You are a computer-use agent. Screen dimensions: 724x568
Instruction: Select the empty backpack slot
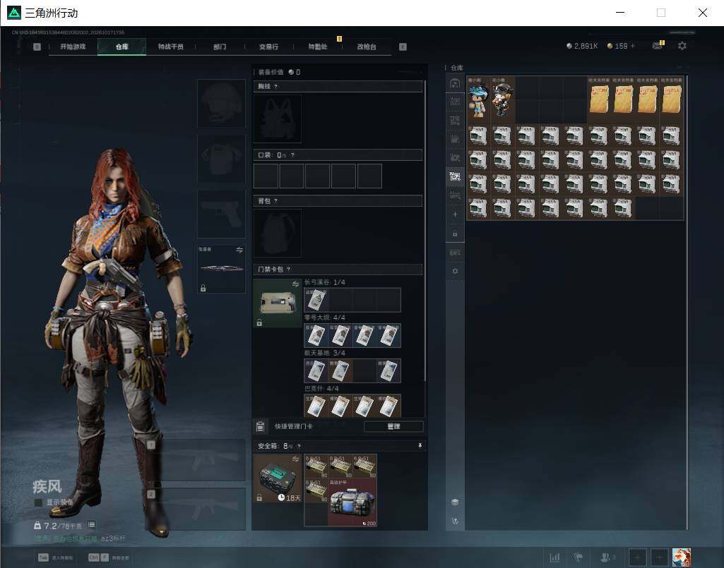[278, 233]
